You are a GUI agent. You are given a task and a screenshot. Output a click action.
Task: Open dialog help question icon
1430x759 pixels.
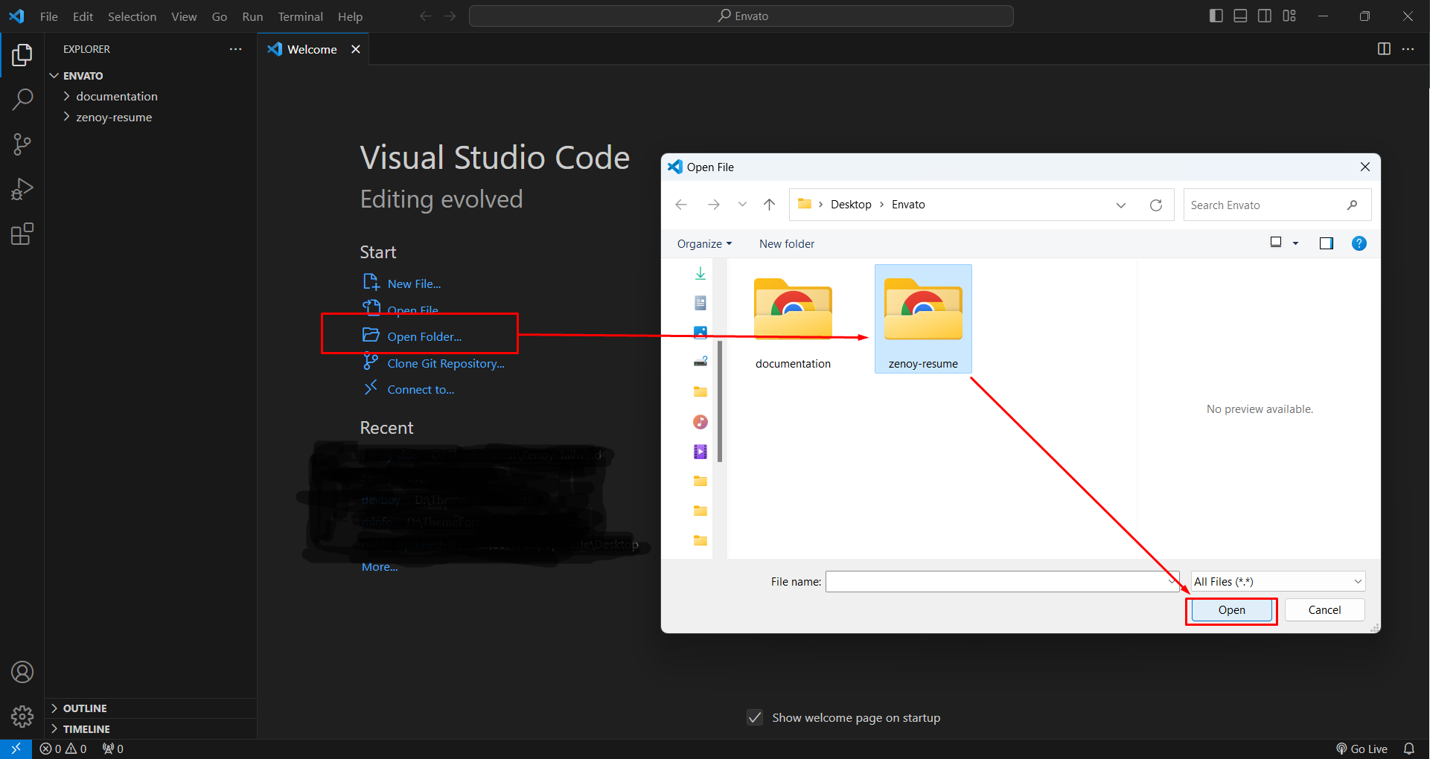[1359, 243]
